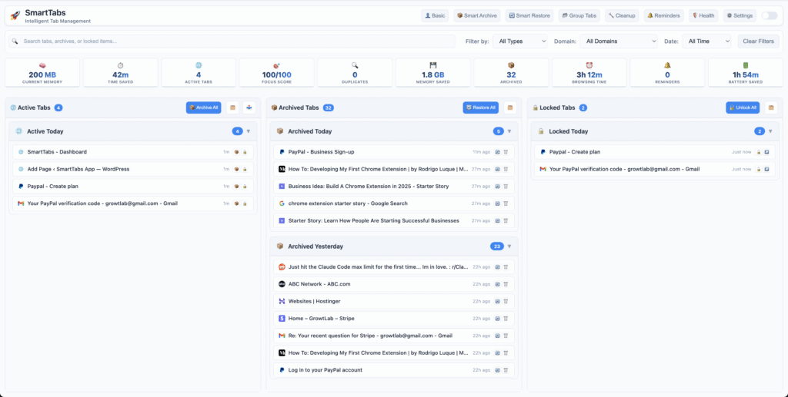The height and width of the screenshot is (397, 788).
Task: Click the Unlock All button
Action: [x=743, y=108]
